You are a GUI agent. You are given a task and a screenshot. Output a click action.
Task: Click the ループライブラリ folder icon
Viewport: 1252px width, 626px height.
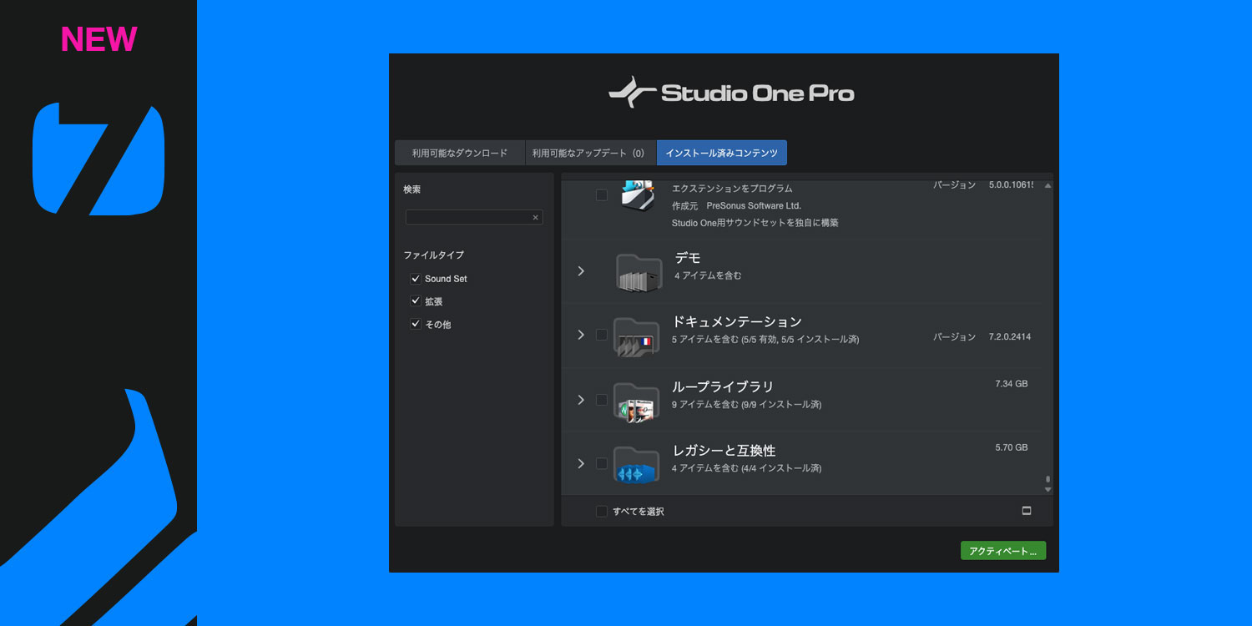coord(636,401)
